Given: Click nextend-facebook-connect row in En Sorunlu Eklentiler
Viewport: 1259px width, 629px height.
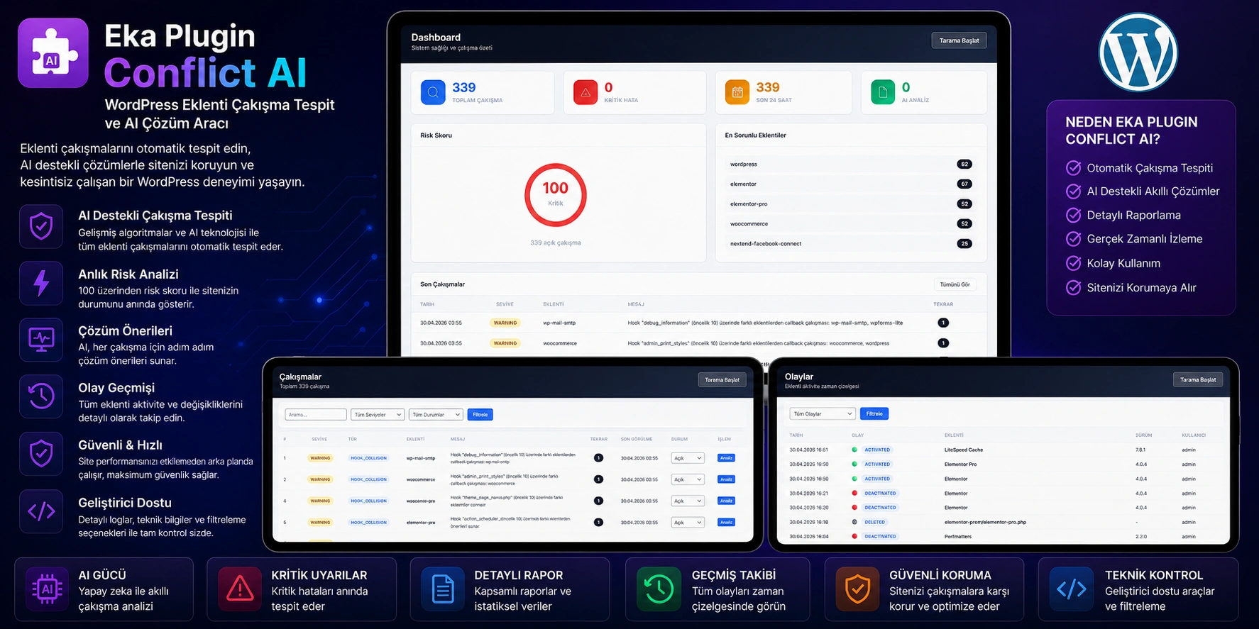Looking at the screenshot, I should 850,243.
